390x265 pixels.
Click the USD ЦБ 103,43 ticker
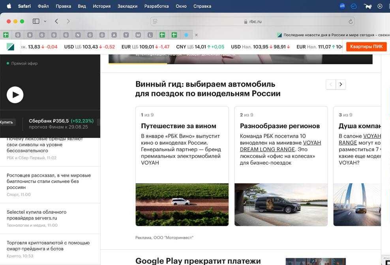(90, 47)
